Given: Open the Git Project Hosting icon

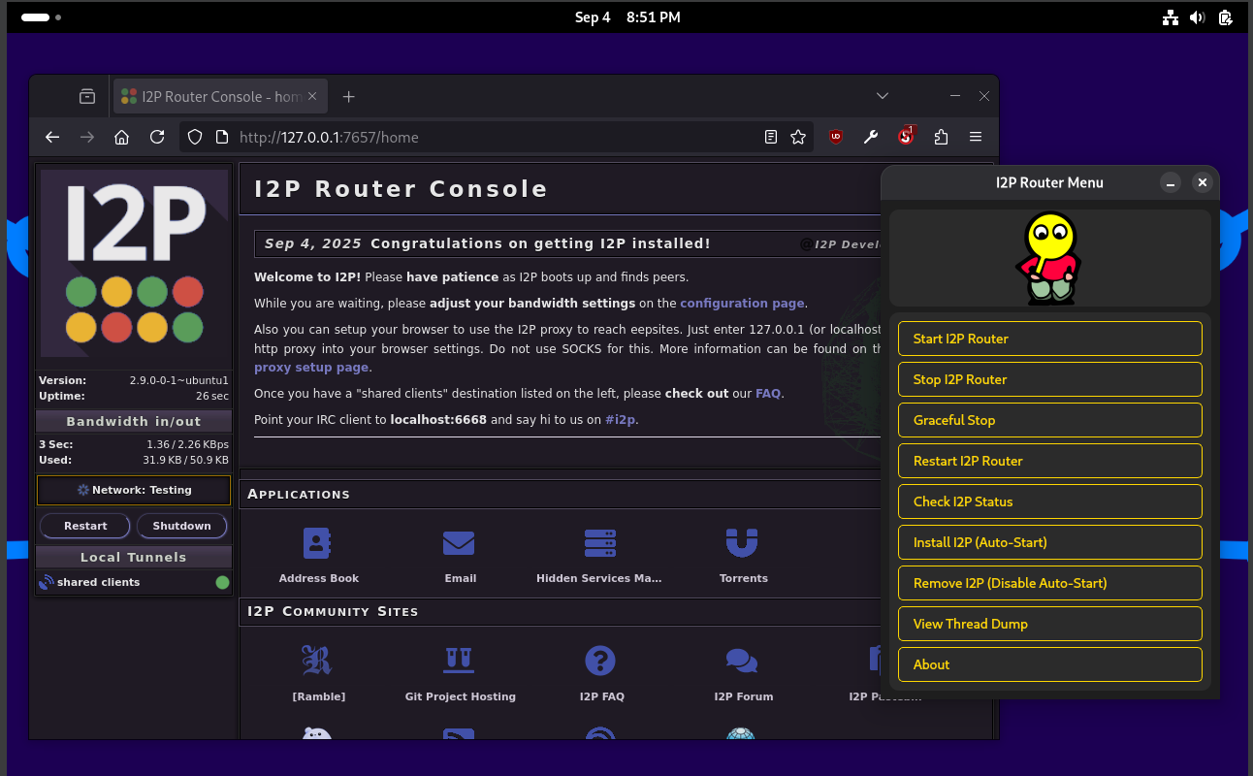Looking at the screenshot, I should (x=459, y=662).
